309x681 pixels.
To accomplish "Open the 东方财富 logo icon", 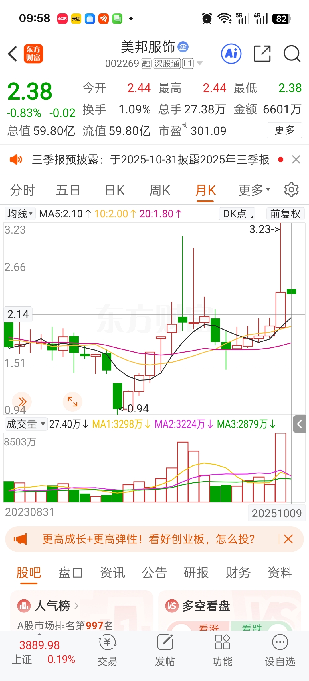I will [x=33, y=54].
